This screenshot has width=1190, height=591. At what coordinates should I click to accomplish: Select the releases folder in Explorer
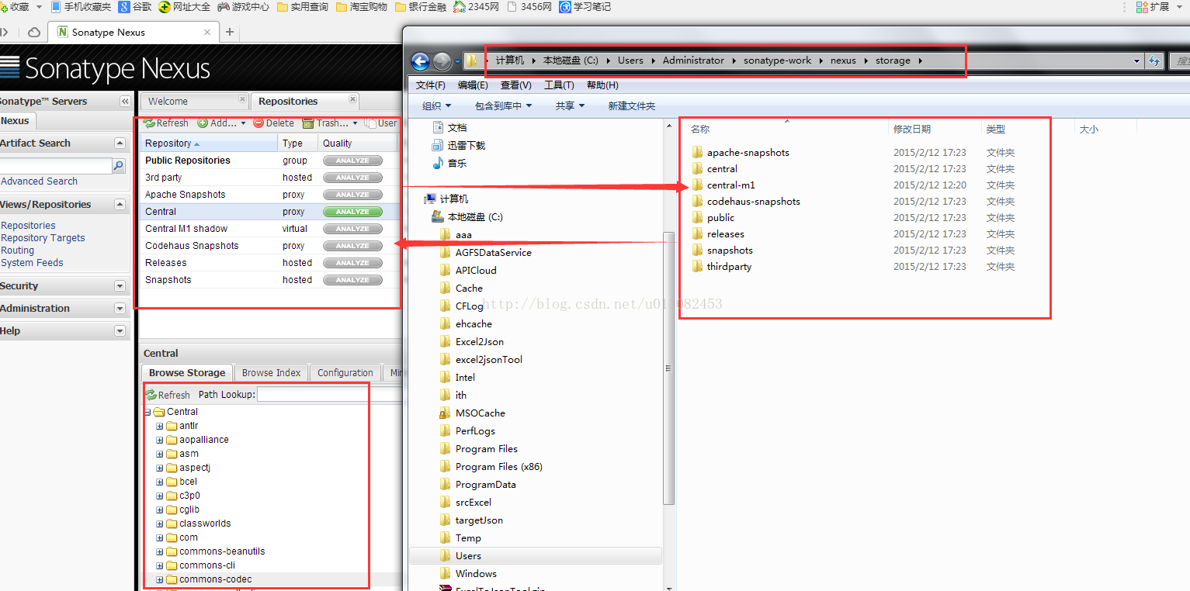pos(725,234)
